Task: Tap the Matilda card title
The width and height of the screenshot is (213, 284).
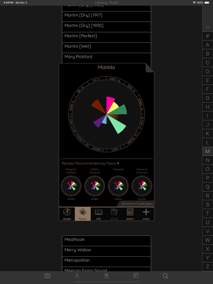Action: coord(106,67)
